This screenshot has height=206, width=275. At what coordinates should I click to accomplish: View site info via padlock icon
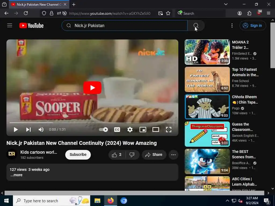click(x=51, y=13)
